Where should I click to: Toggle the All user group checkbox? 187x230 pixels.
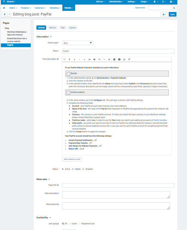(63, 224)
